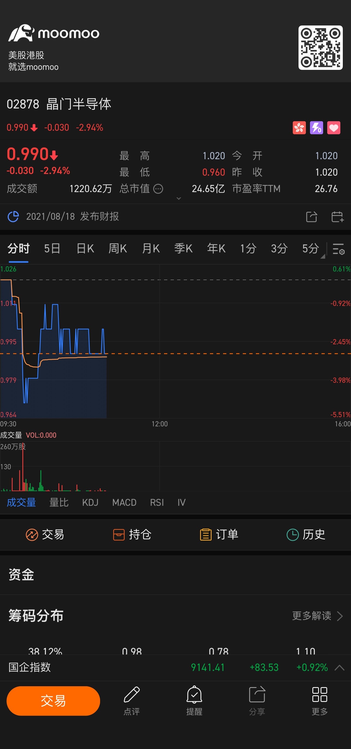Open 更多 grid icon

320,701
